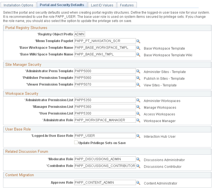213x189 pixels.
Task: Open lookup for Base Wiki Space Template Name
Action: [138, 54]
